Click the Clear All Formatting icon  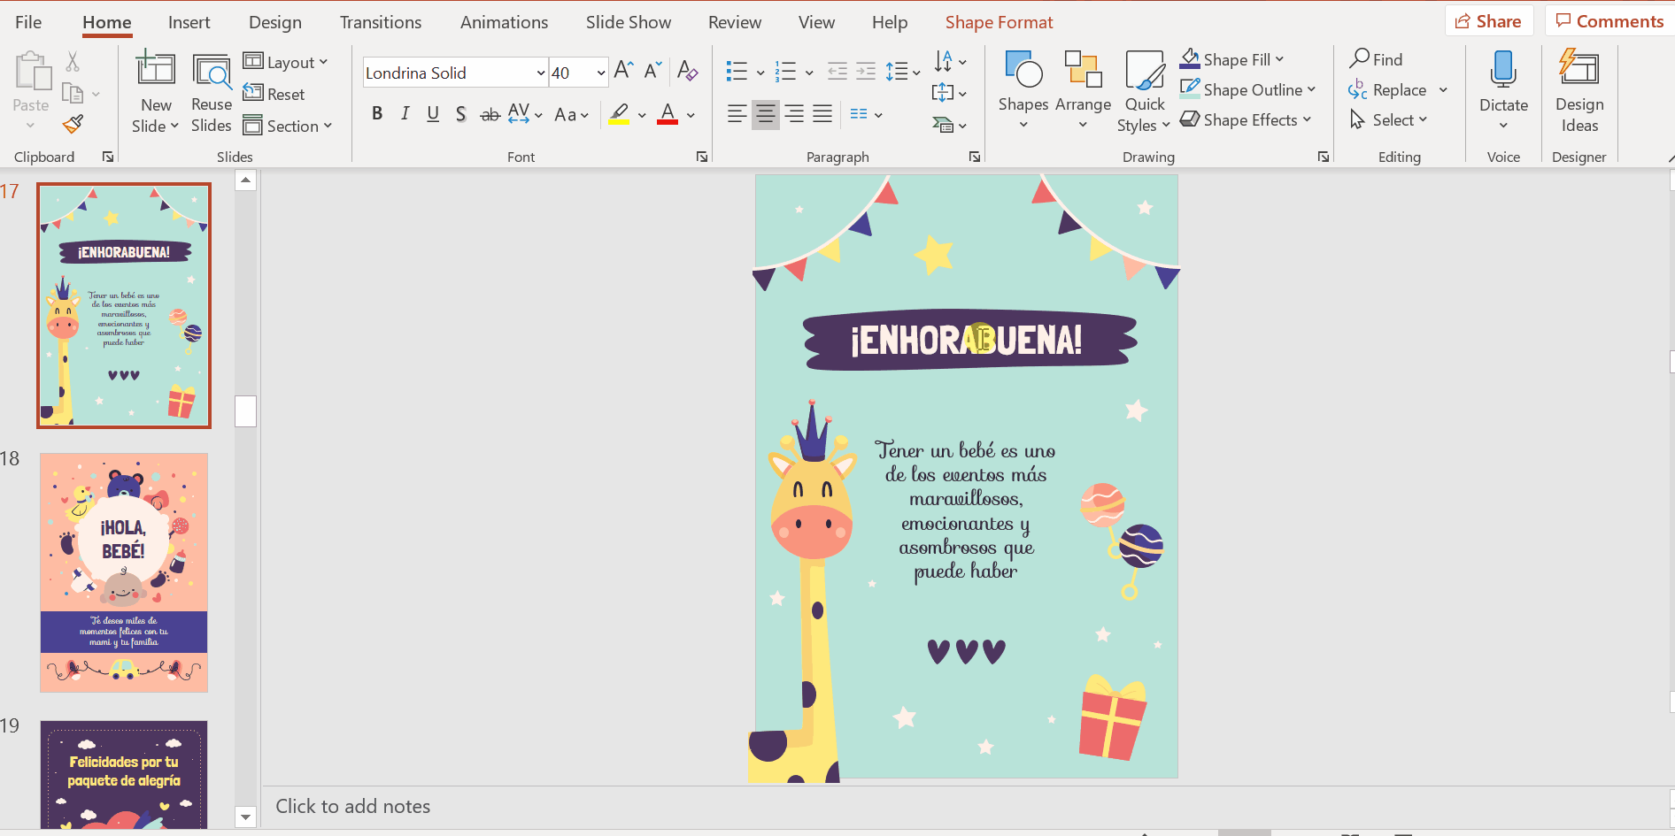coord(687,71)
